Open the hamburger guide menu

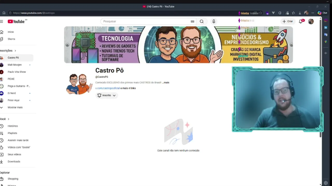(x=2, y=21)
